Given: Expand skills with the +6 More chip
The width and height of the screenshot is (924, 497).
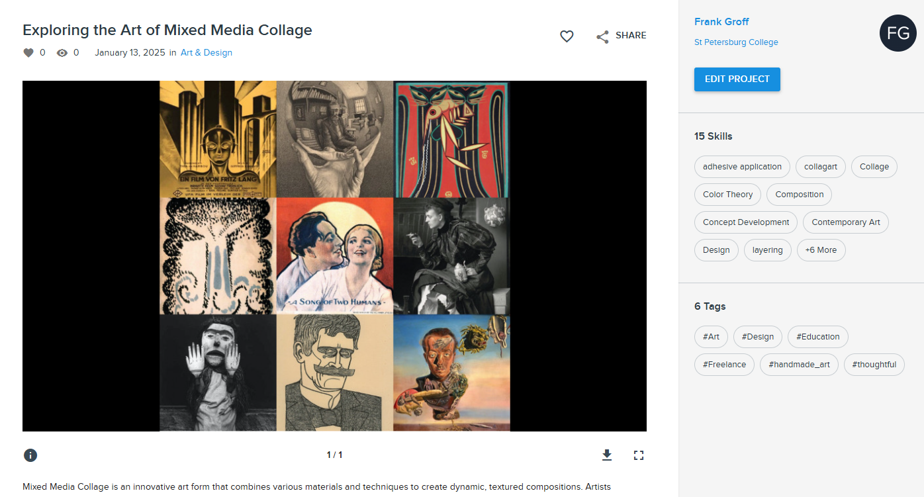Looking at the screenshot, I should click(821, 250).
